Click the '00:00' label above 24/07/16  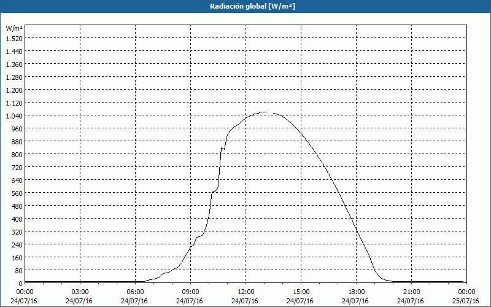coord(24,292)
